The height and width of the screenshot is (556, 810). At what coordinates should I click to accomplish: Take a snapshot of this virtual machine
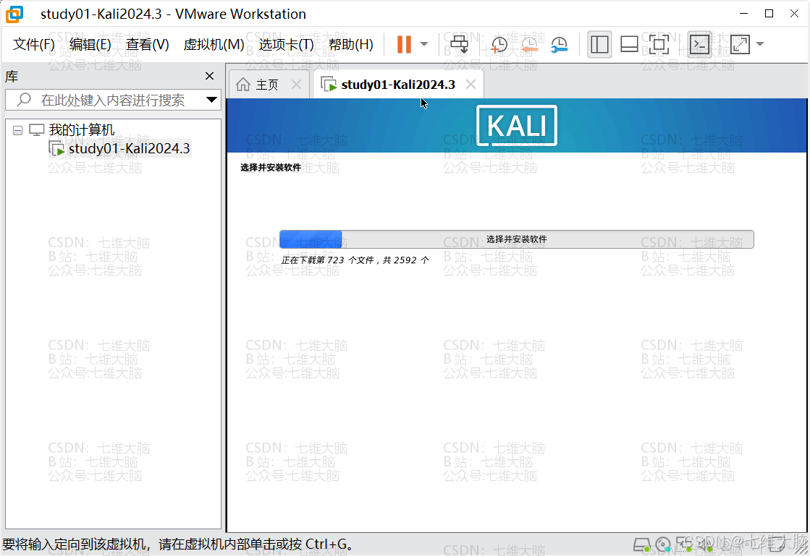[499, 45]
